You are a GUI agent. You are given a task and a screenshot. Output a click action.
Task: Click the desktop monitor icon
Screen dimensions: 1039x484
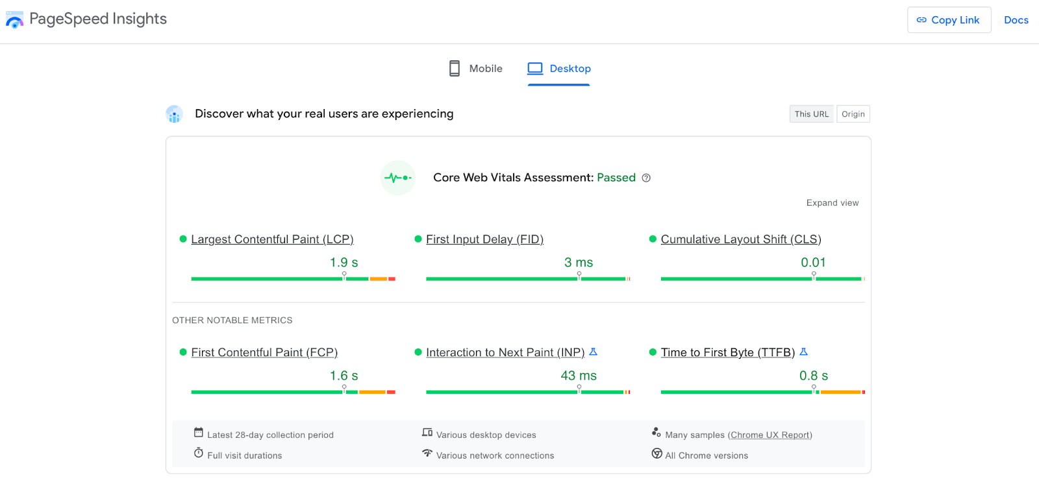535,68
